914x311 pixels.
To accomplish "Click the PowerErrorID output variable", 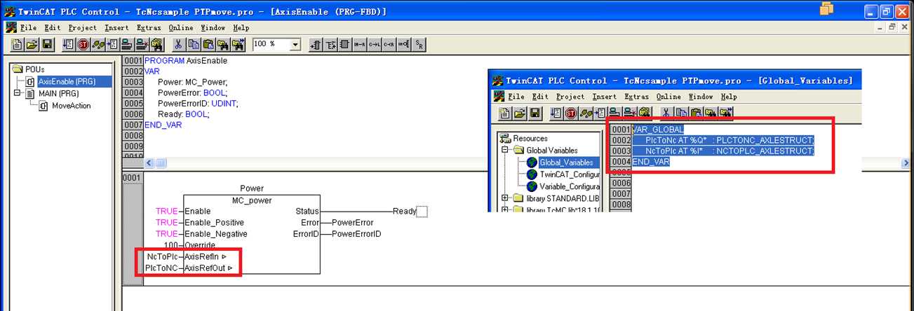I will pos(357,234).
